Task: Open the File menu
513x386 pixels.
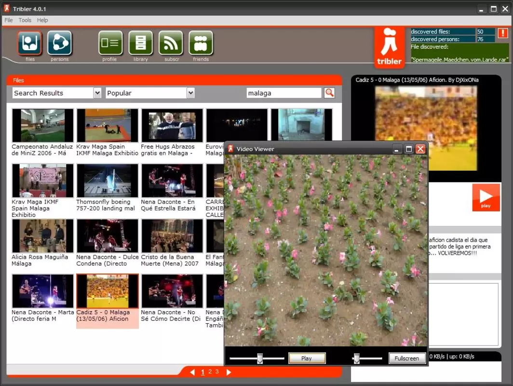Action: coord(9,20)
